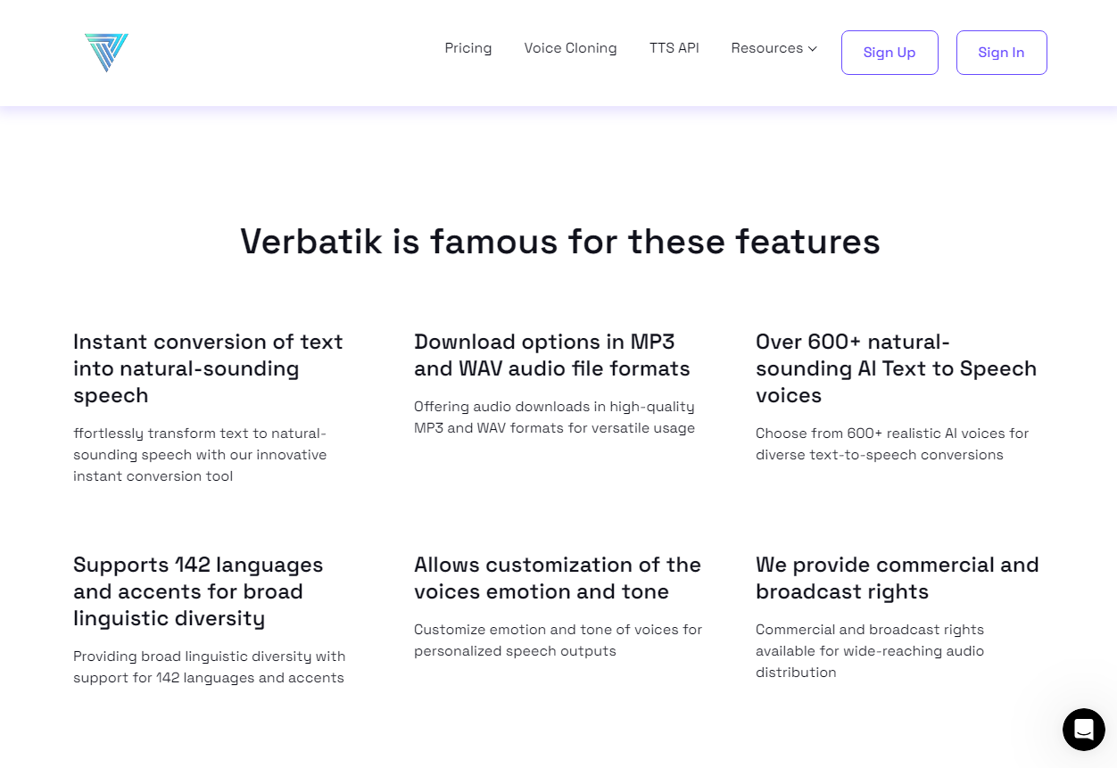The height and width of the screenshot is (768, 1117).
Task: Click the Sign Up button
Action: (889, 53)
